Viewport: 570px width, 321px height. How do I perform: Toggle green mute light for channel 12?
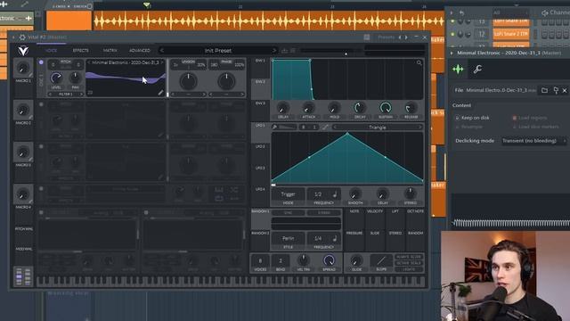[x=452, y=34]
